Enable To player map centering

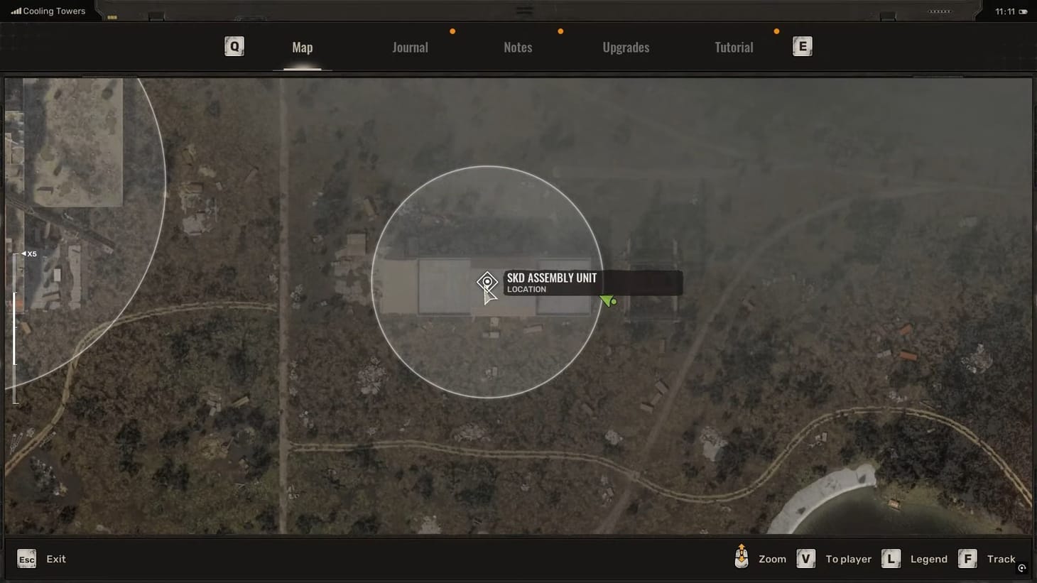(x=848, y=559)
